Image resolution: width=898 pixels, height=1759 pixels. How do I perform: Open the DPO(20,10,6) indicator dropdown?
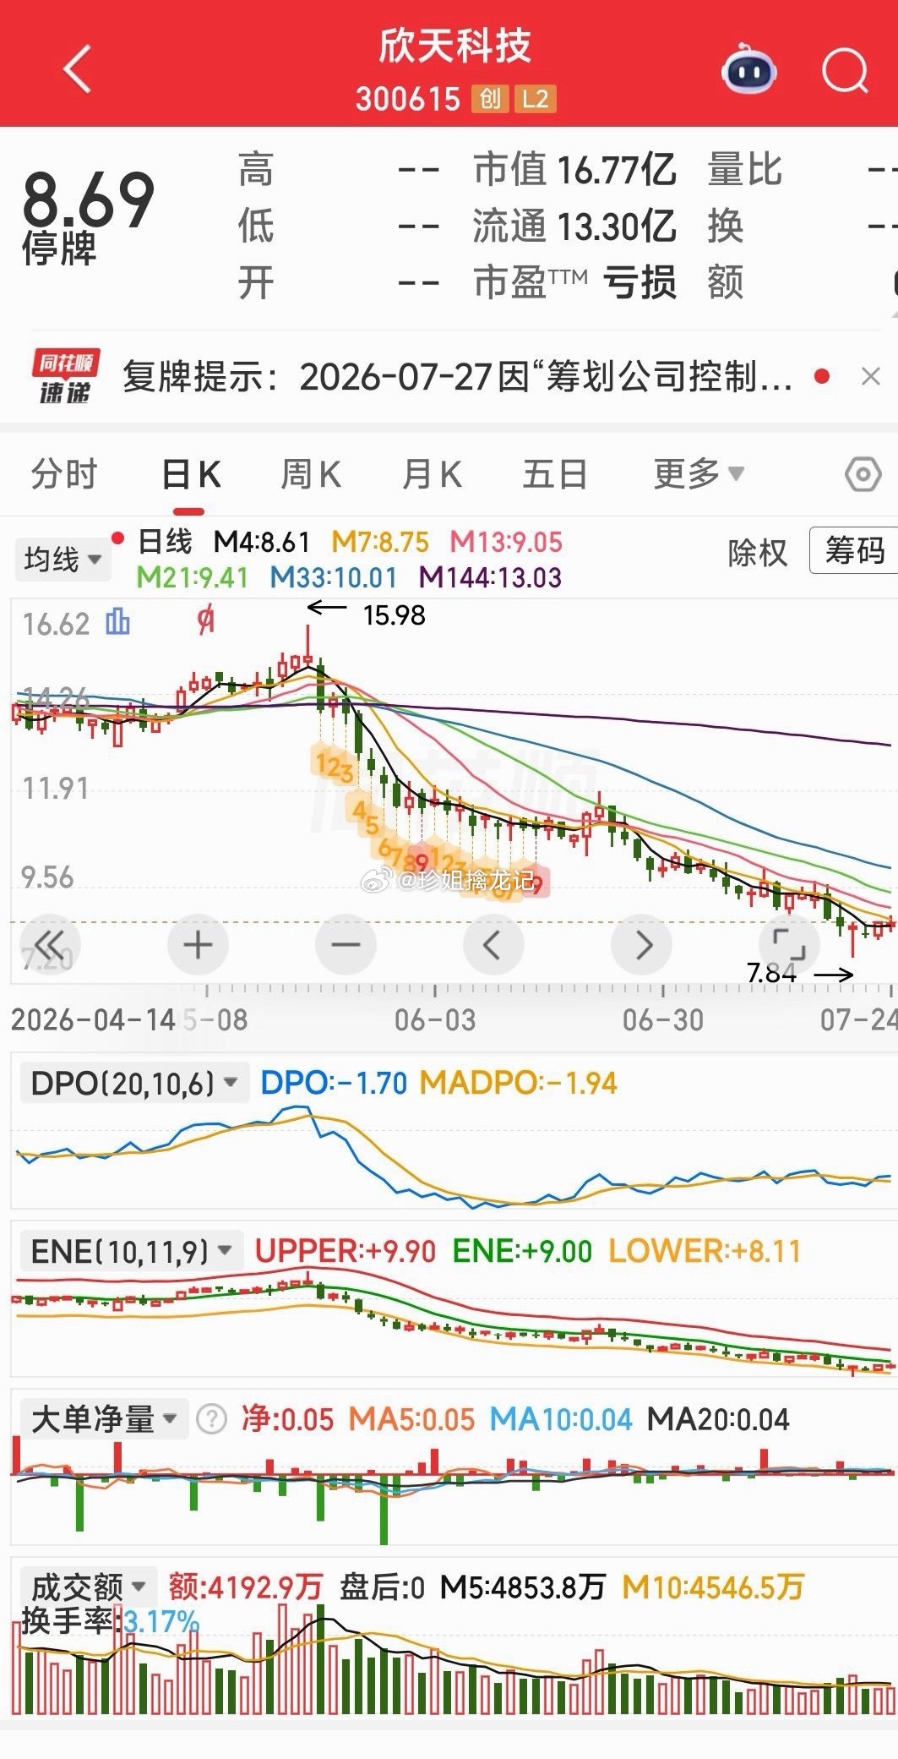pos(133,1083)
